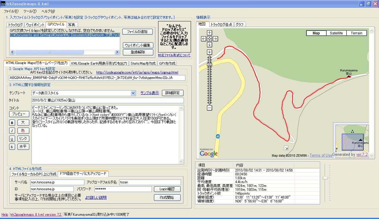Collapse the overview mini-map with corner arrow

click(x=286, y=148)
